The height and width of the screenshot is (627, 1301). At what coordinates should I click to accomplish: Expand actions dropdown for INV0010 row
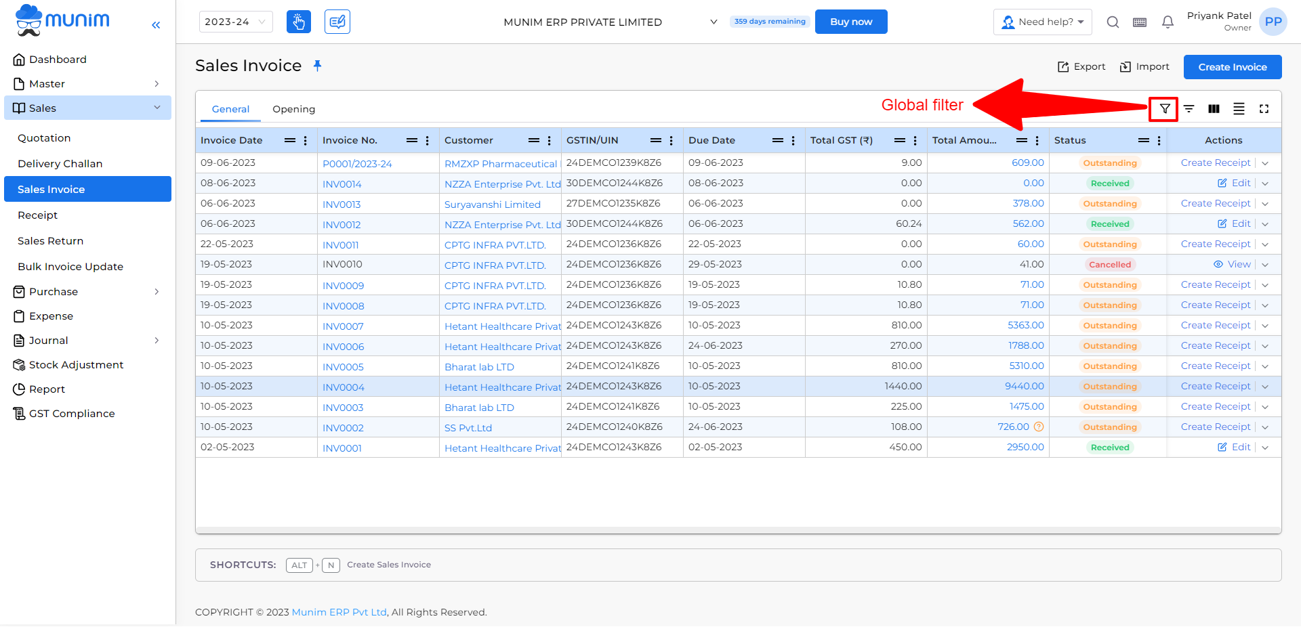(1265, 265)
